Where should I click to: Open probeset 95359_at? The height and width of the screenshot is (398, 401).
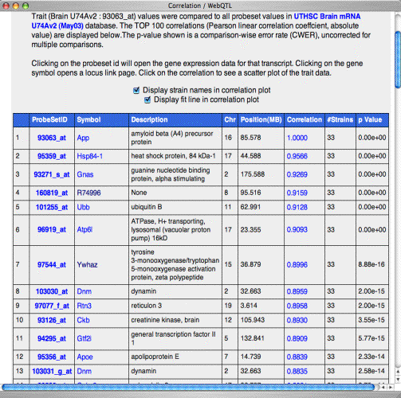click(52, 156)
